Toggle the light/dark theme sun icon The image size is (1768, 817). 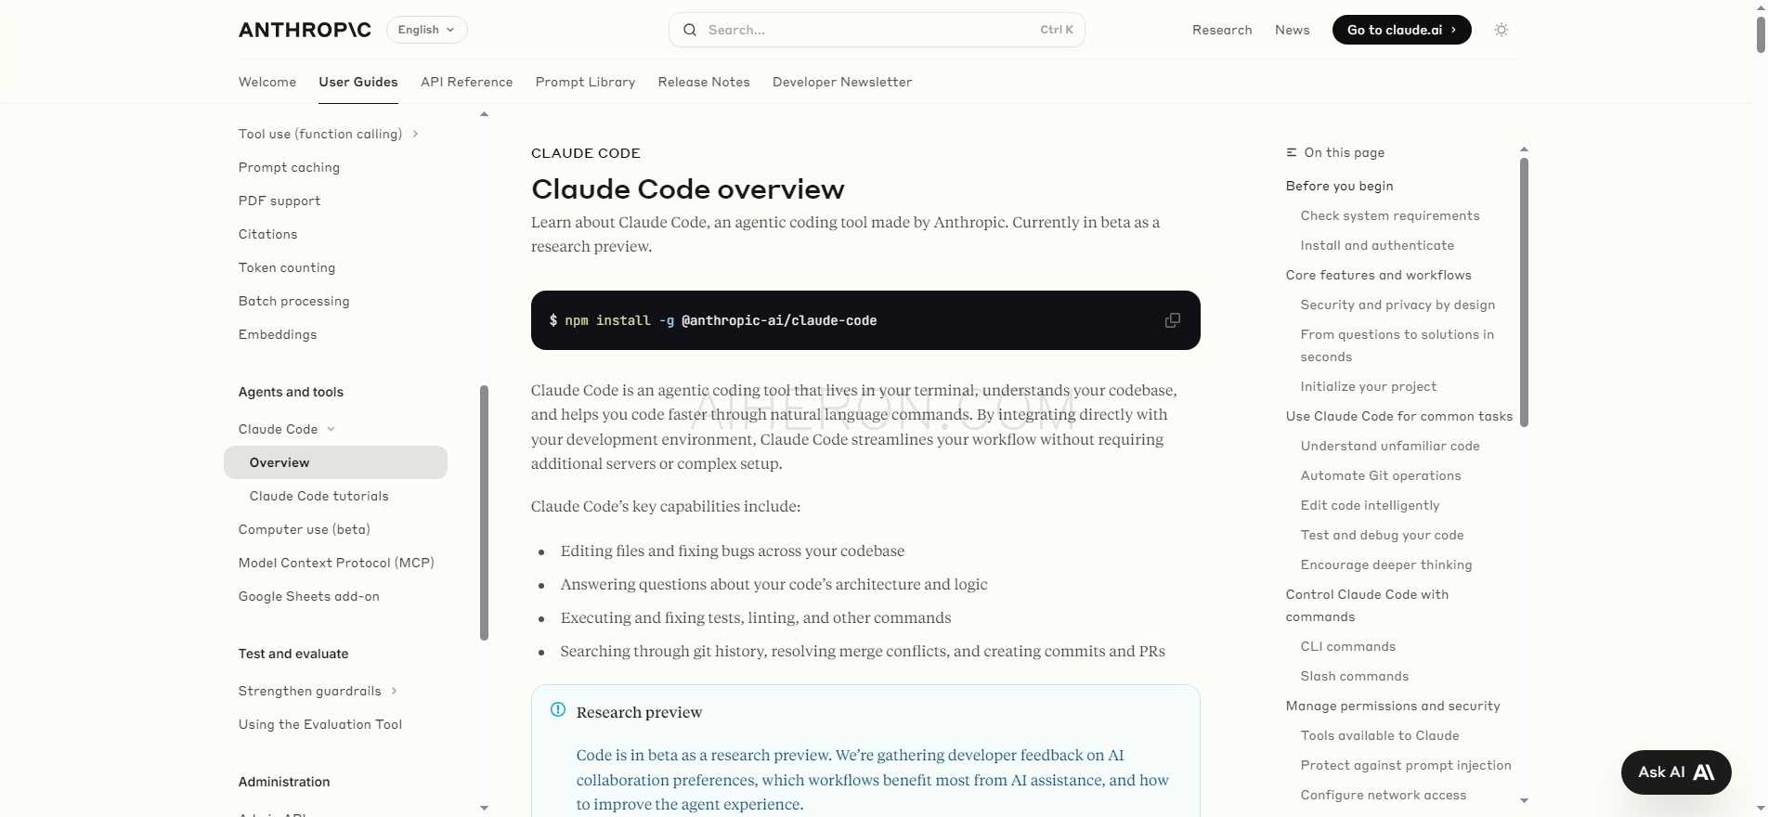1501,30
